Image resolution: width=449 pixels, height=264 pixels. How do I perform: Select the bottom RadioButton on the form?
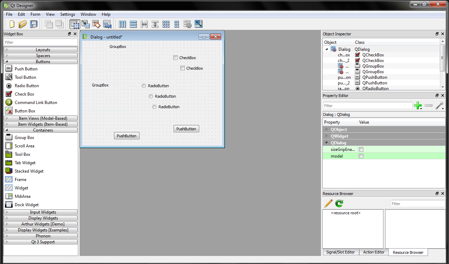(x=166, y=107)
